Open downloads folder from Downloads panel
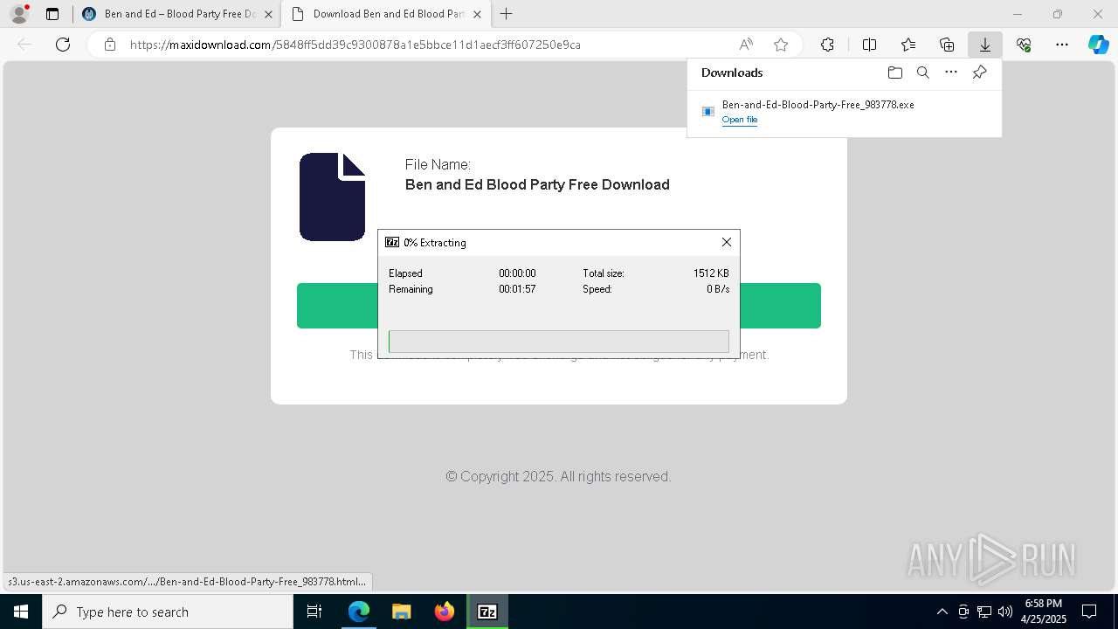 [x=894, y=73]
